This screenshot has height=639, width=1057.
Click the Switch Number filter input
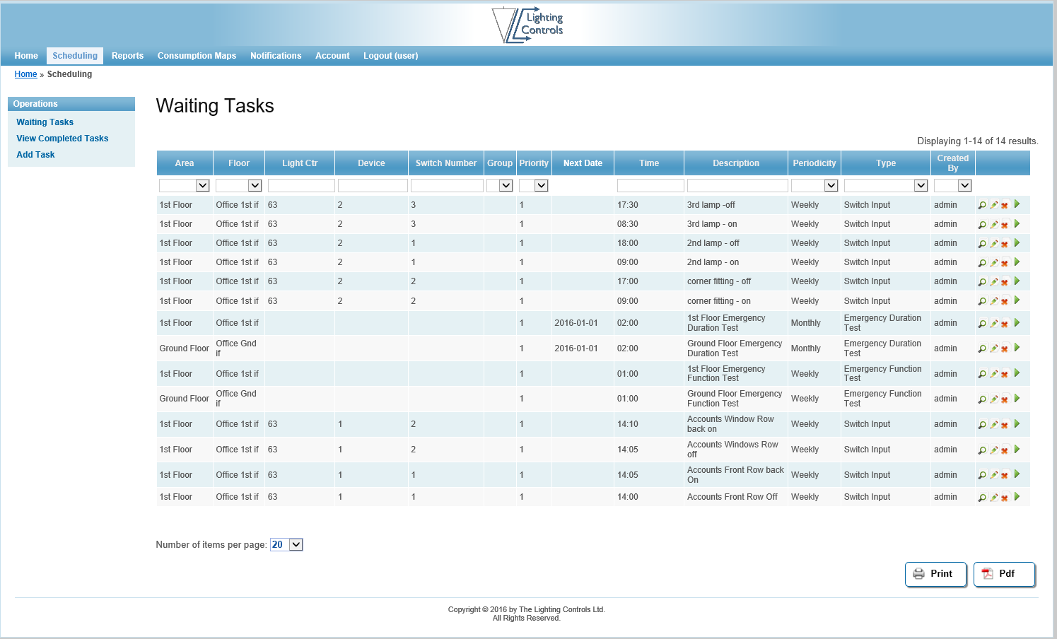click(x=447, y=185)
